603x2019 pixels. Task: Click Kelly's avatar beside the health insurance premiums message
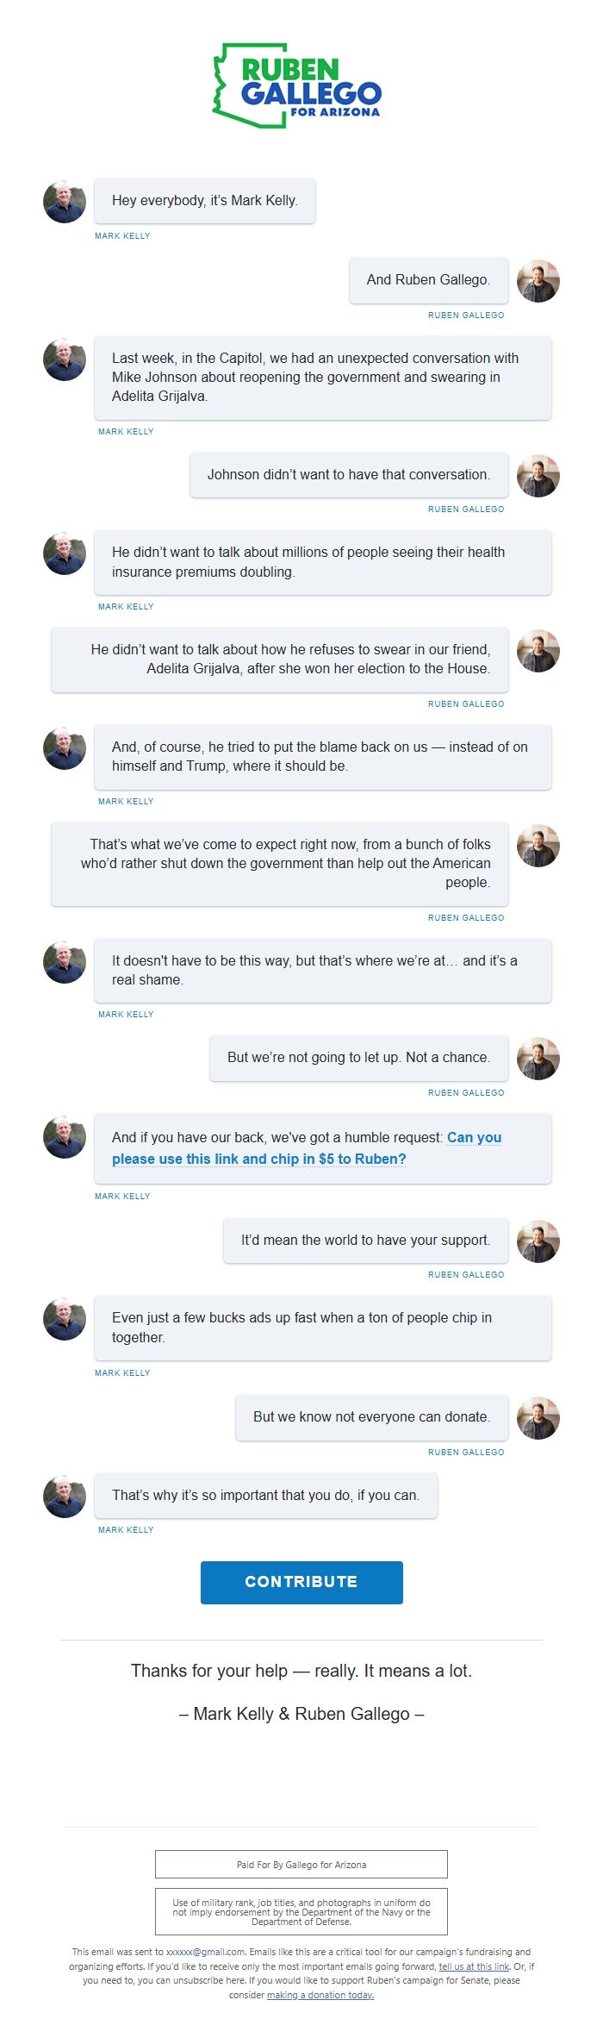[x=65, y=553]
